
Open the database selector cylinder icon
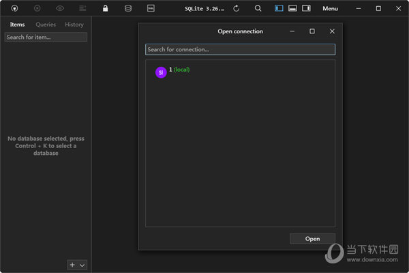128,8
